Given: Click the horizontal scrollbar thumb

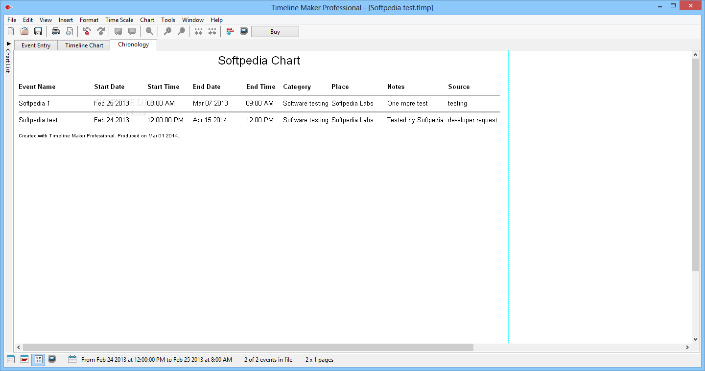Looking at the screenshot, I should point(248,347).
